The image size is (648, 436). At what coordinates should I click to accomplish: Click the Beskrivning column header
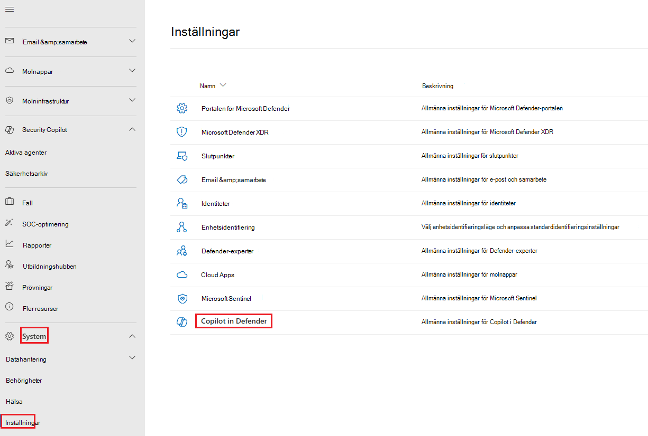pos(437,86)
